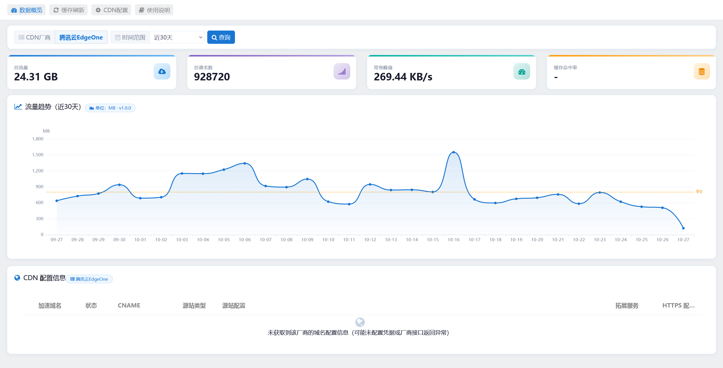723x368 pixels.
Task: Click the CDN厂商 label
Action: pos(35,37)
